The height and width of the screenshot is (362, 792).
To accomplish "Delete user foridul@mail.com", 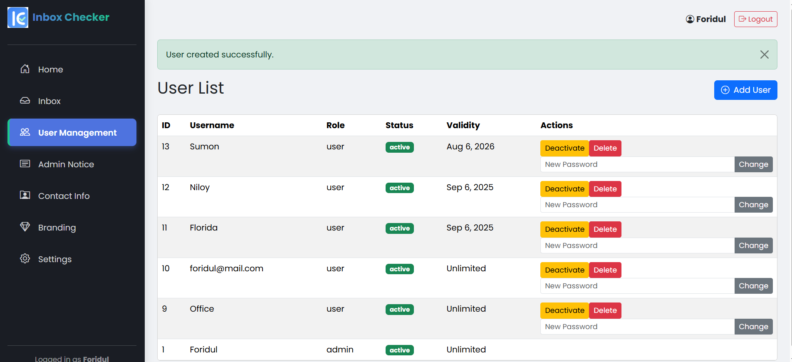I will coord(605,270).
